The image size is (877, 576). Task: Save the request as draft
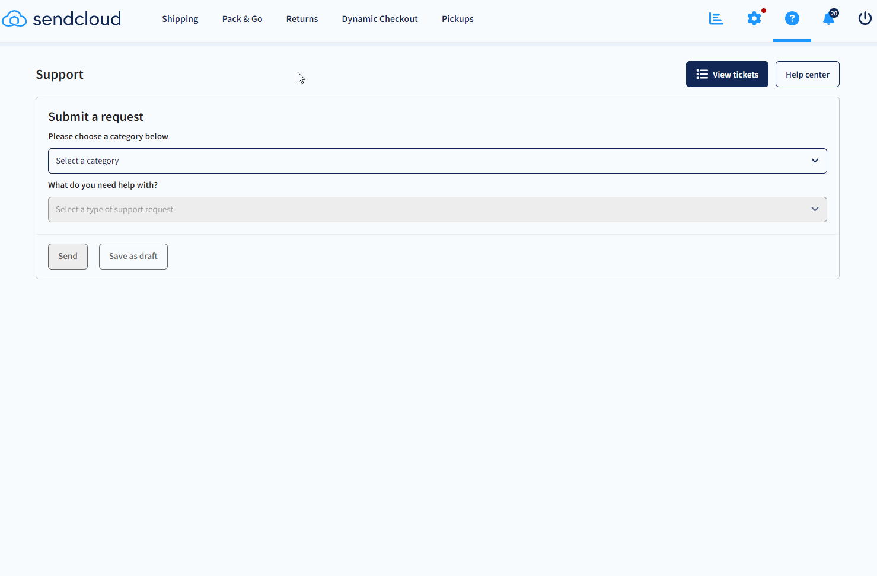pos(133,257)
